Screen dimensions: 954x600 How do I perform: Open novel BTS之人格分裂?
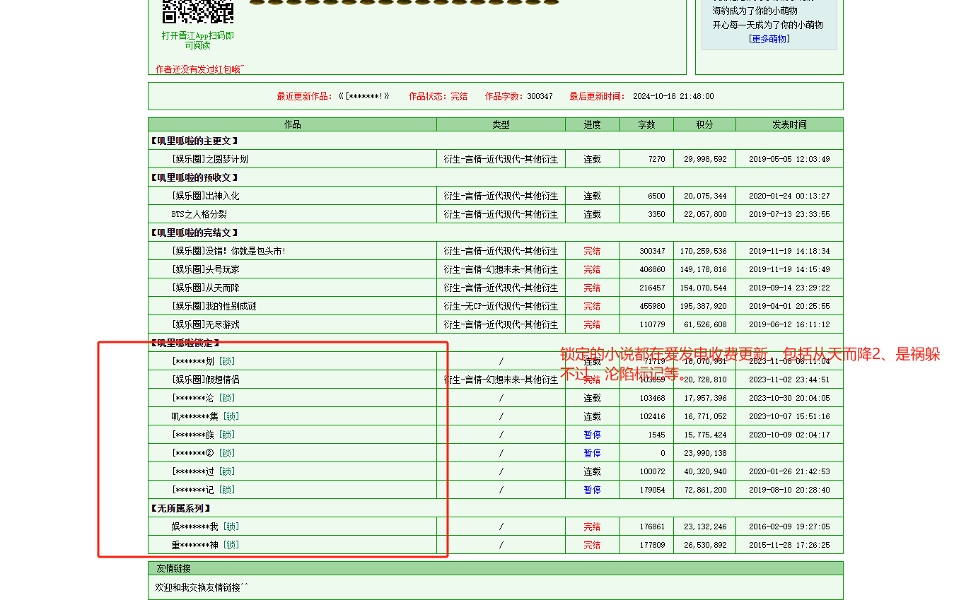click(199, 214)
